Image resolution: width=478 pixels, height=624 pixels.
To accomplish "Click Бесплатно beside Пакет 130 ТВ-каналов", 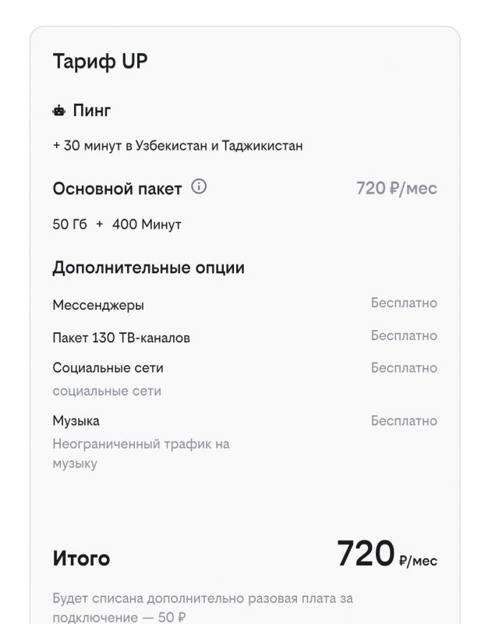I will [x=403, y=335].
